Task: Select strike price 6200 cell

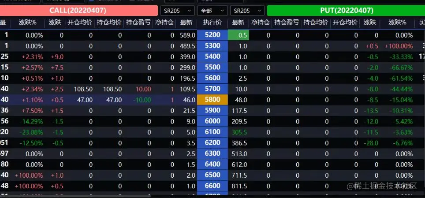Action: 212,143
